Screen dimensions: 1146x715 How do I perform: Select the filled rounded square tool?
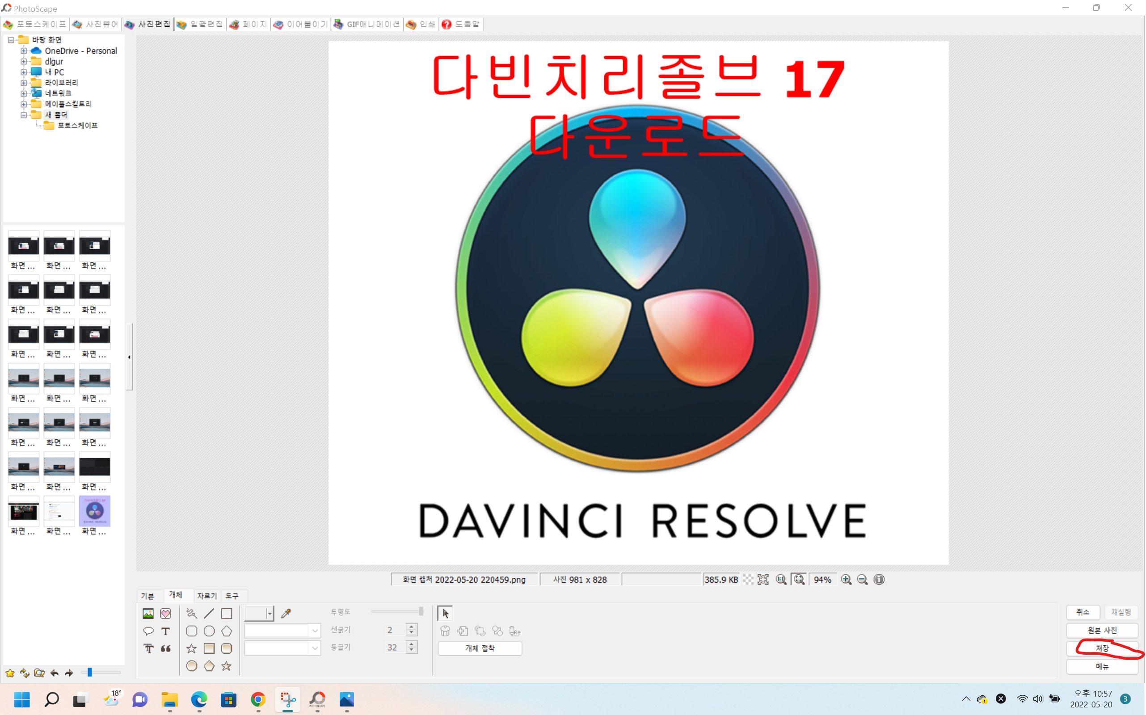227,648
